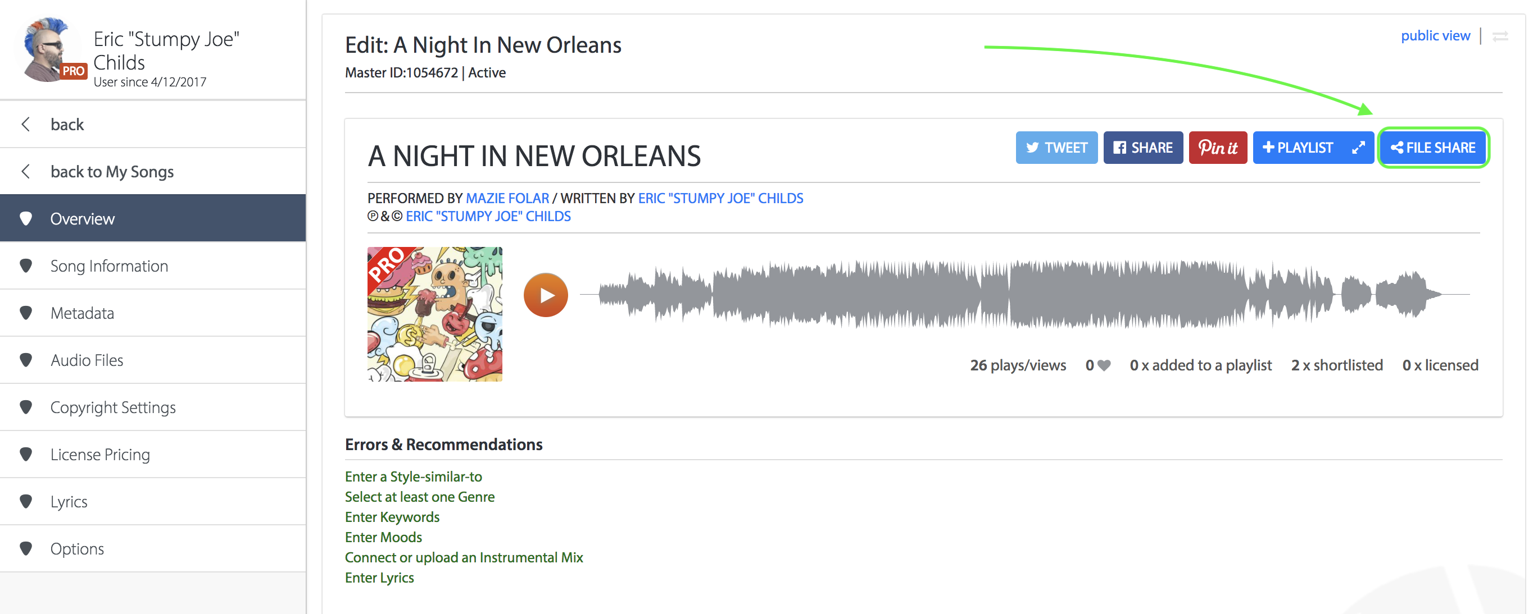Add the song to a playlist
This screenshot has height=614, width=1533.
pos(1298,148)
